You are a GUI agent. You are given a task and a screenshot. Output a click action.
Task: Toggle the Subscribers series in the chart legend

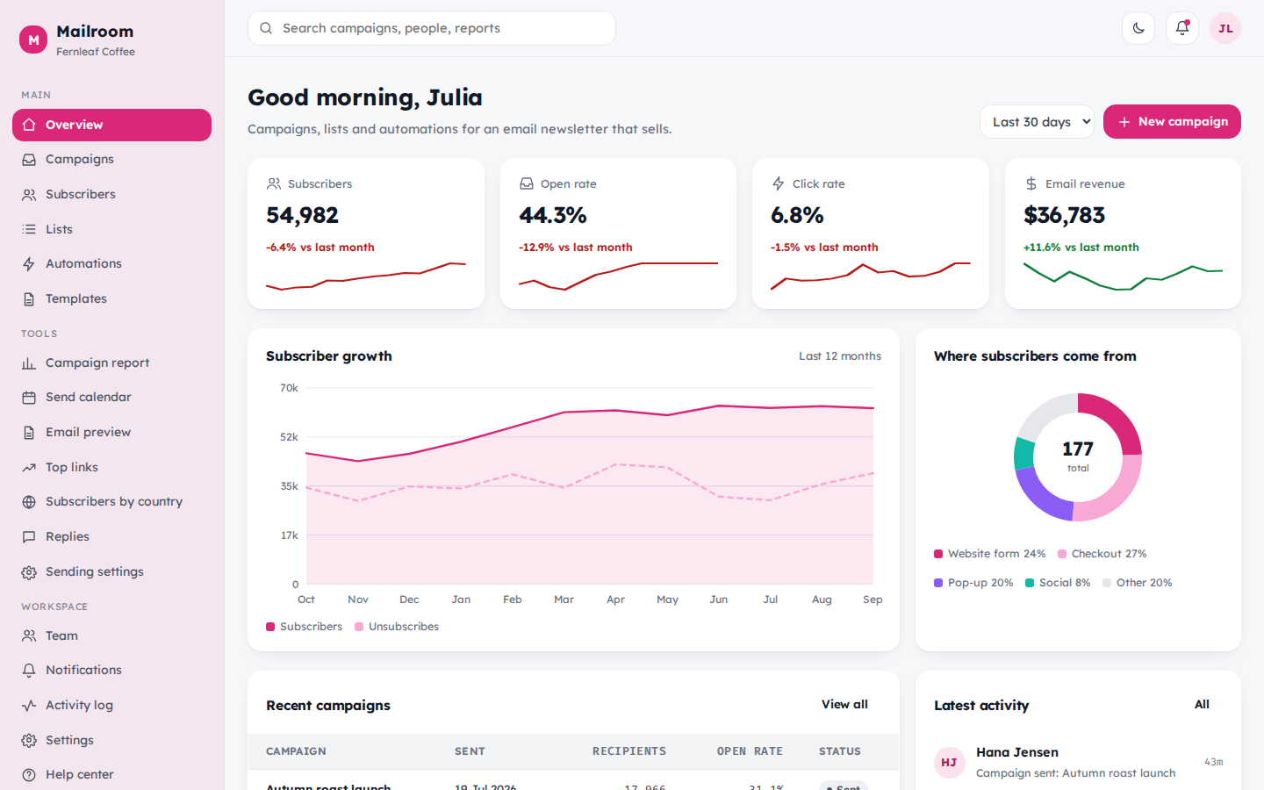click(305, 627)
